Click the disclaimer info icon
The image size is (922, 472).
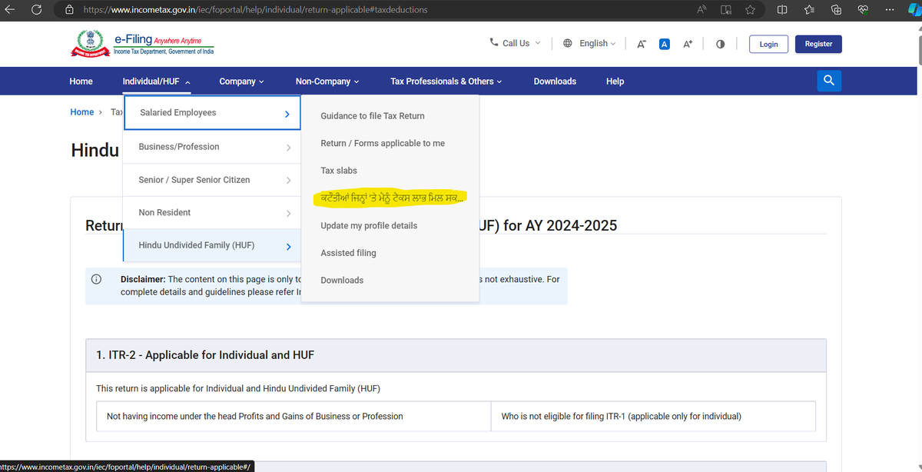[97, 279]
